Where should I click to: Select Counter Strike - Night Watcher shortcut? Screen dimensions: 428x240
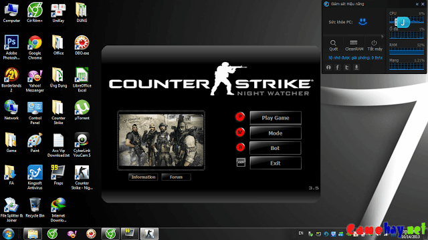82,177
